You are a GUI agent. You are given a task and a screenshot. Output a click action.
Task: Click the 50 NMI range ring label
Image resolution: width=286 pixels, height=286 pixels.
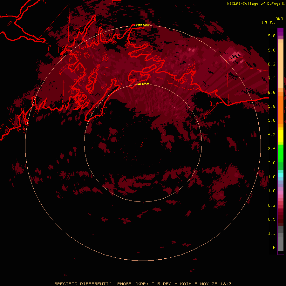pos(143,84)
